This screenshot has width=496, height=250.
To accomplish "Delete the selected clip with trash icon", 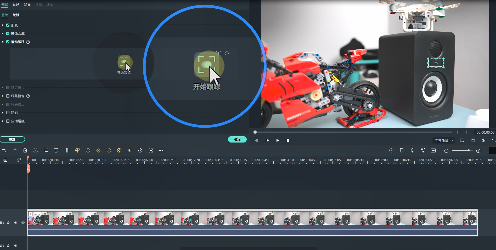I will tap(25, 150).
